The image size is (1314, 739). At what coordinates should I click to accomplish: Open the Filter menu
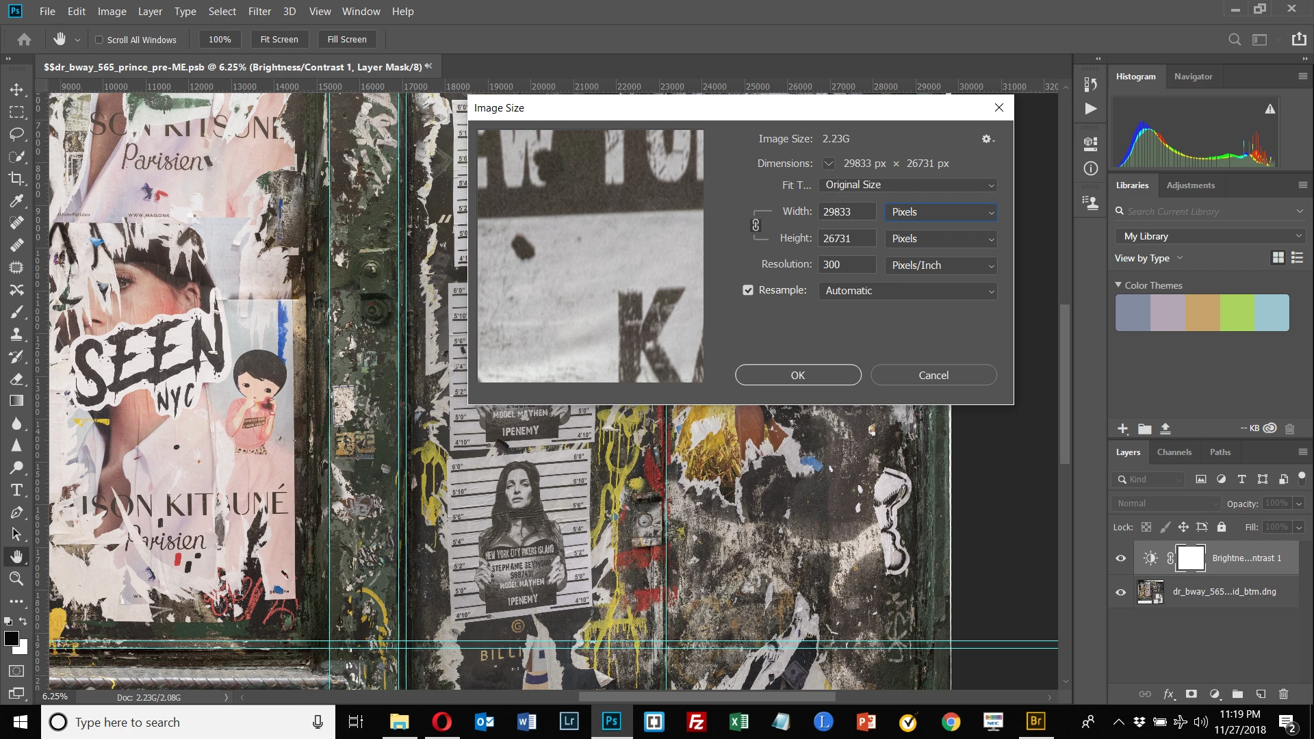pyautogui.click(x=259, y=12)
